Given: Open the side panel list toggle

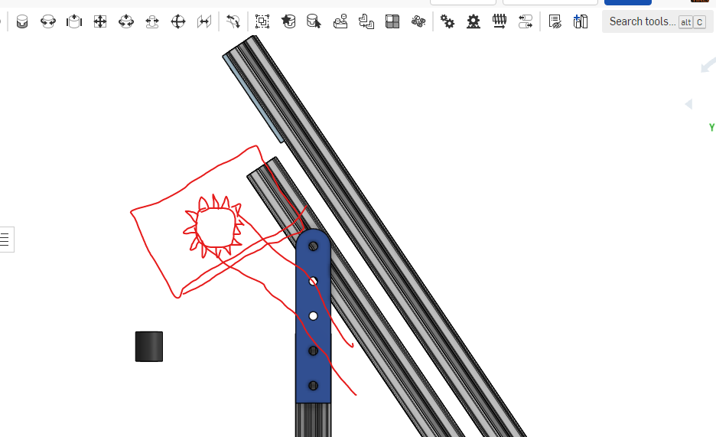Looking at the screenshot, I should (5, 240).
